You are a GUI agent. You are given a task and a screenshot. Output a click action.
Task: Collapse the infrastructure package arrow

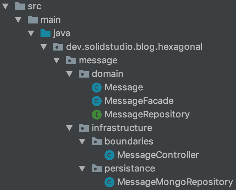69,128
